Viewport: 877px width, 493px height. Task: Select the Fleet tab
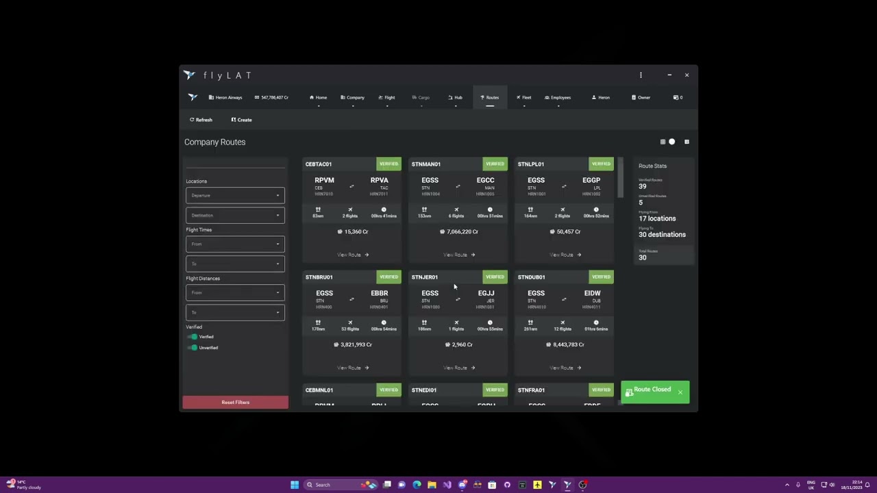523,97
